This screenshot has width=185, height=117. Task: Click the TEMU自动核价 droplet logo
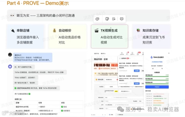point(151,57)
